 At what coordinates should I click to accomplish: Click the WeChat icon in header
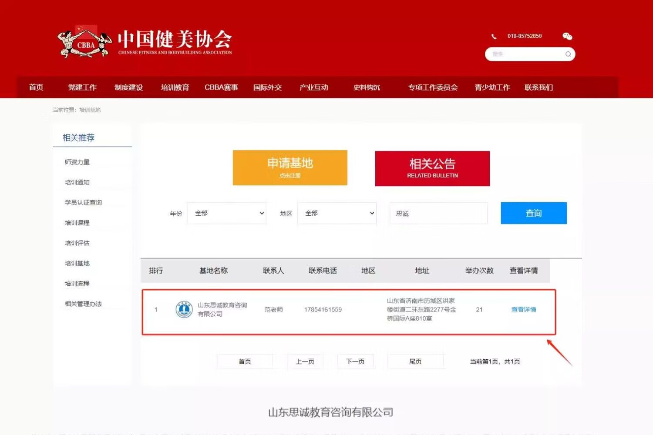pos(567,36)
